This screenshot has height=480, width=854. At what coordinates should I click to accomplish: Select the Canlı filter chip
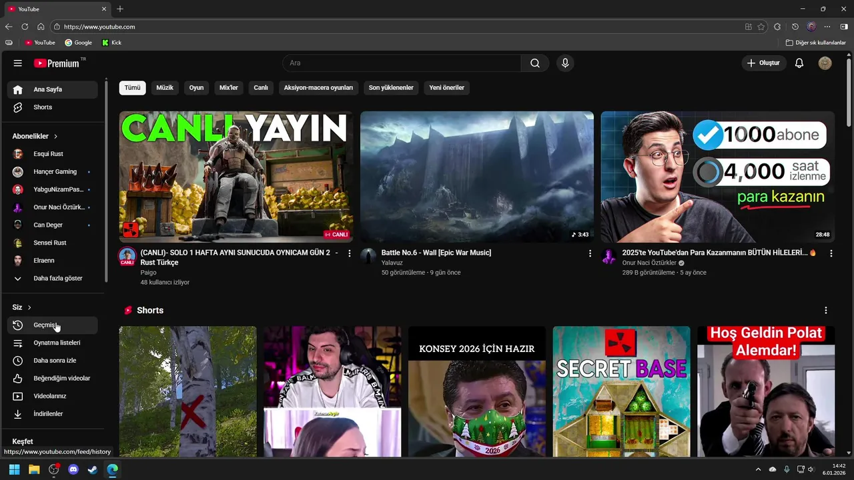coord(261,88)
